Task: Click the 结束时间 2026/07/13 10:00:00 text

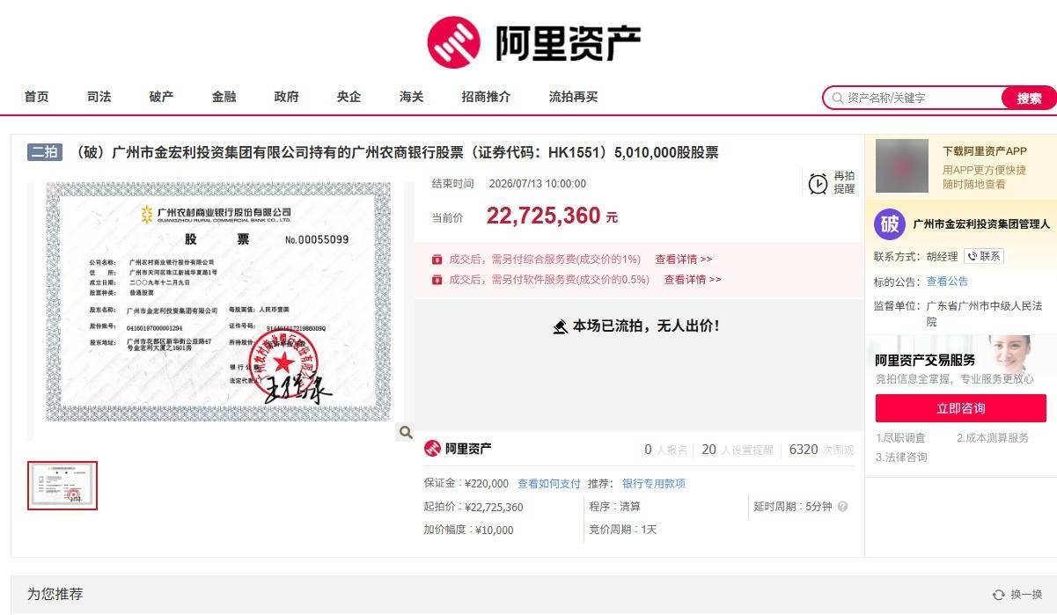Action: click(509, 184)
